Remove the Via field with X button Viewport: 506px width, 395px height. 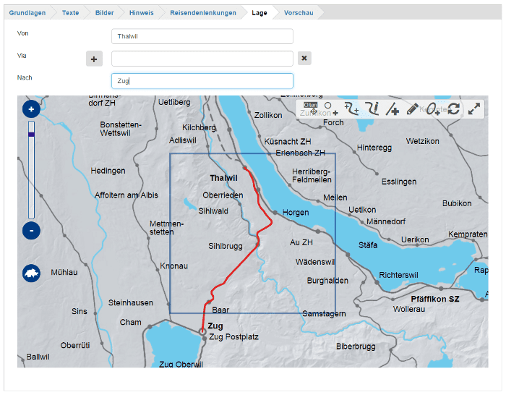[304, 59]
